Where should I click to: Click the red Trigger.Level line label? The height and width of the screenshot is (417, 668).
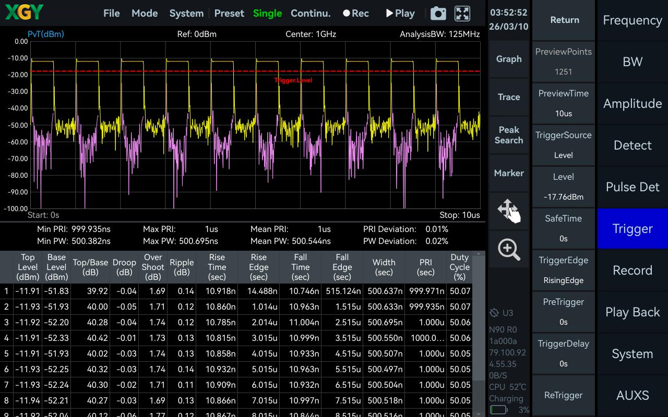[x=293, y=80]
